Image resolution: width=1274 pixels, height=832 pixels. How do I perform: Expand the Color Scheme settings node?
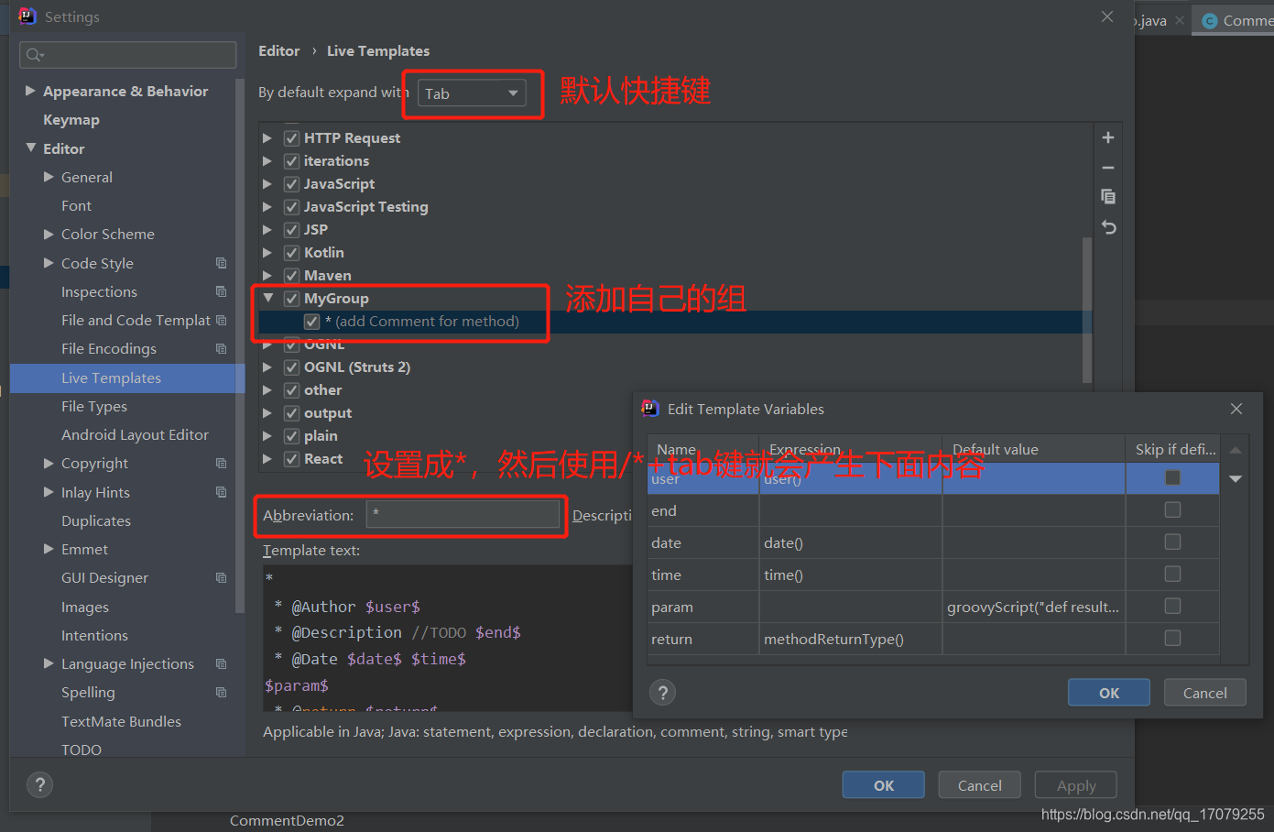49,234
